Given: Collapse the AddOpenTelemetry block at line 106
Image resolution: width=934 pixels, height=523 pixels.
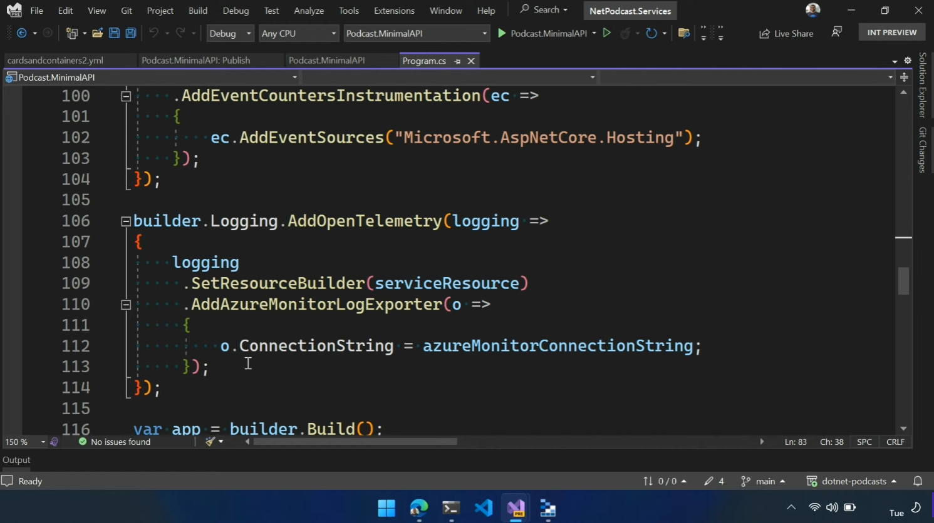Looking at the screenshot, I should (x=125, y=221).
